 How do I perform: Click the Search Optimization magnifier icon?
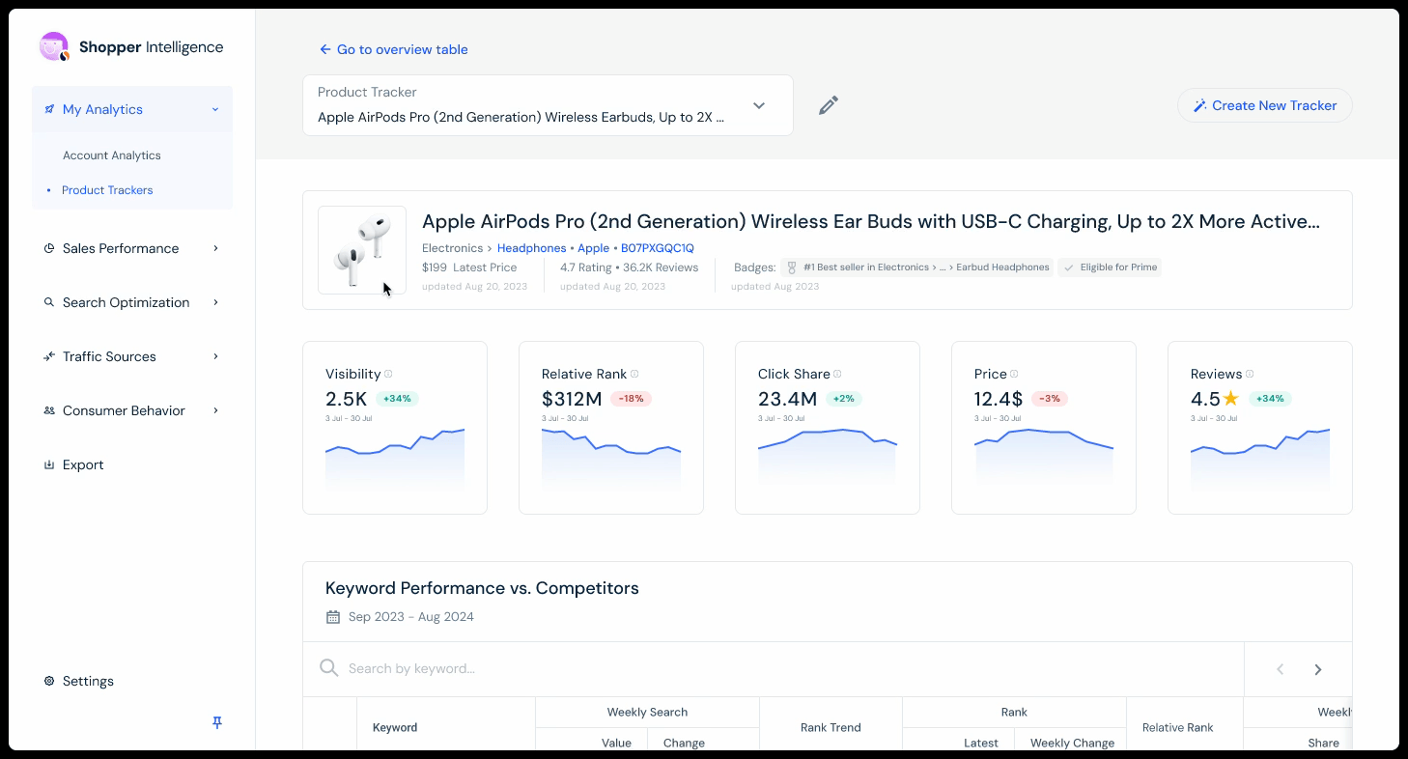click(x=49, y=302)
